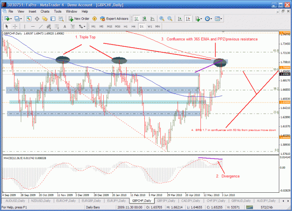
Task: Switch timeframe to H1
Action: [x=126, y=27]
